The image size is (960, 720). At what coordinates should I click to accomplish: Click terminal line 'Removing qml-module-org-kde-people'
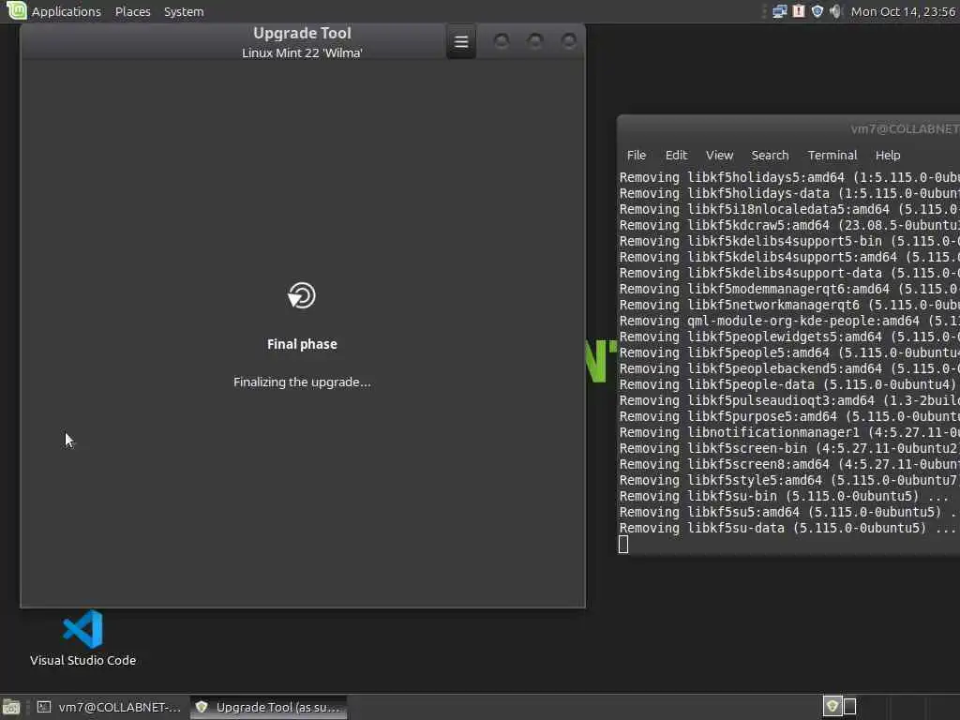click(x=789, y=321)
